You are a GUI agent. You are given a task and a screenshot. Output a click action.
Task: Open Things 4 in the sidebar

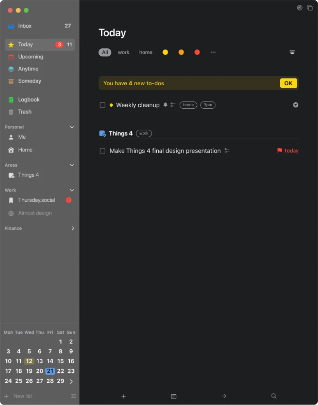[x=40, y=175]
